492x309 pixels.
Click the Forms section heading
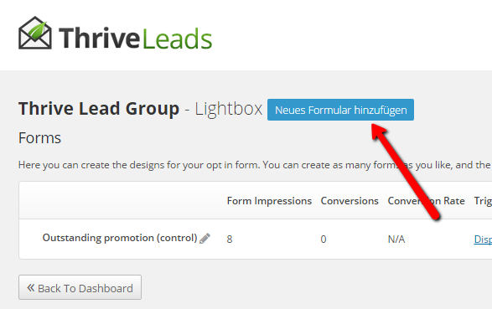tap(39, 138)
